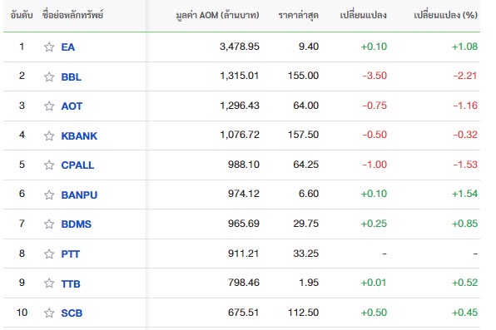Image resolution: width=496 pixels, height=330 pixels.
Task: Favorite BANPU using its star icon
Action: (49, 195)
